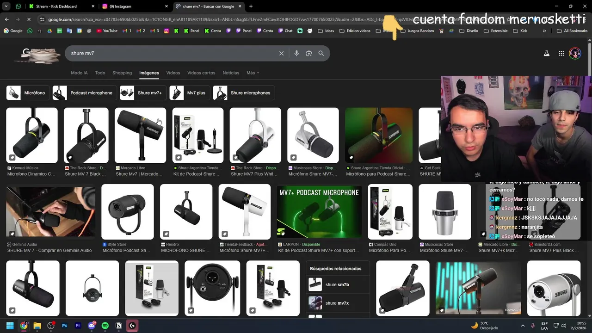The image size is (592, 333).
Task: Open the Google apps grid
Action: point(561,53)
